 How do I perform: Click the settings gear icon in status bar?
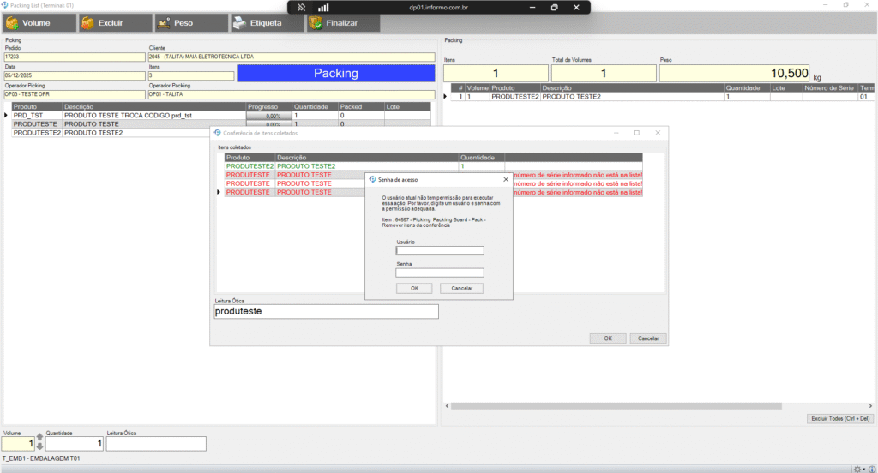point(858,469)
